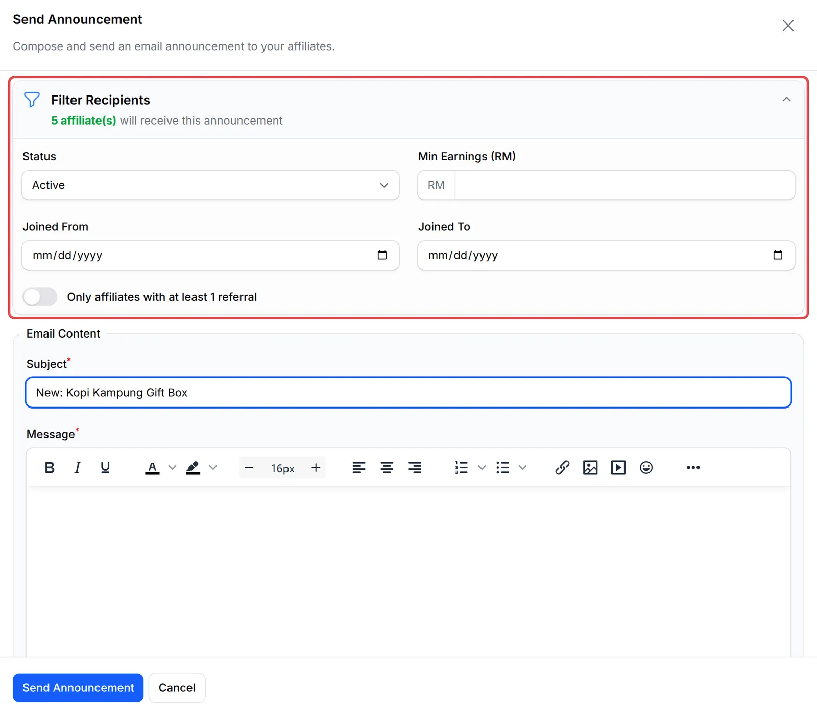817x718 pixels.
Task: Open more editor options ellipsis
Action: point(693,467)
